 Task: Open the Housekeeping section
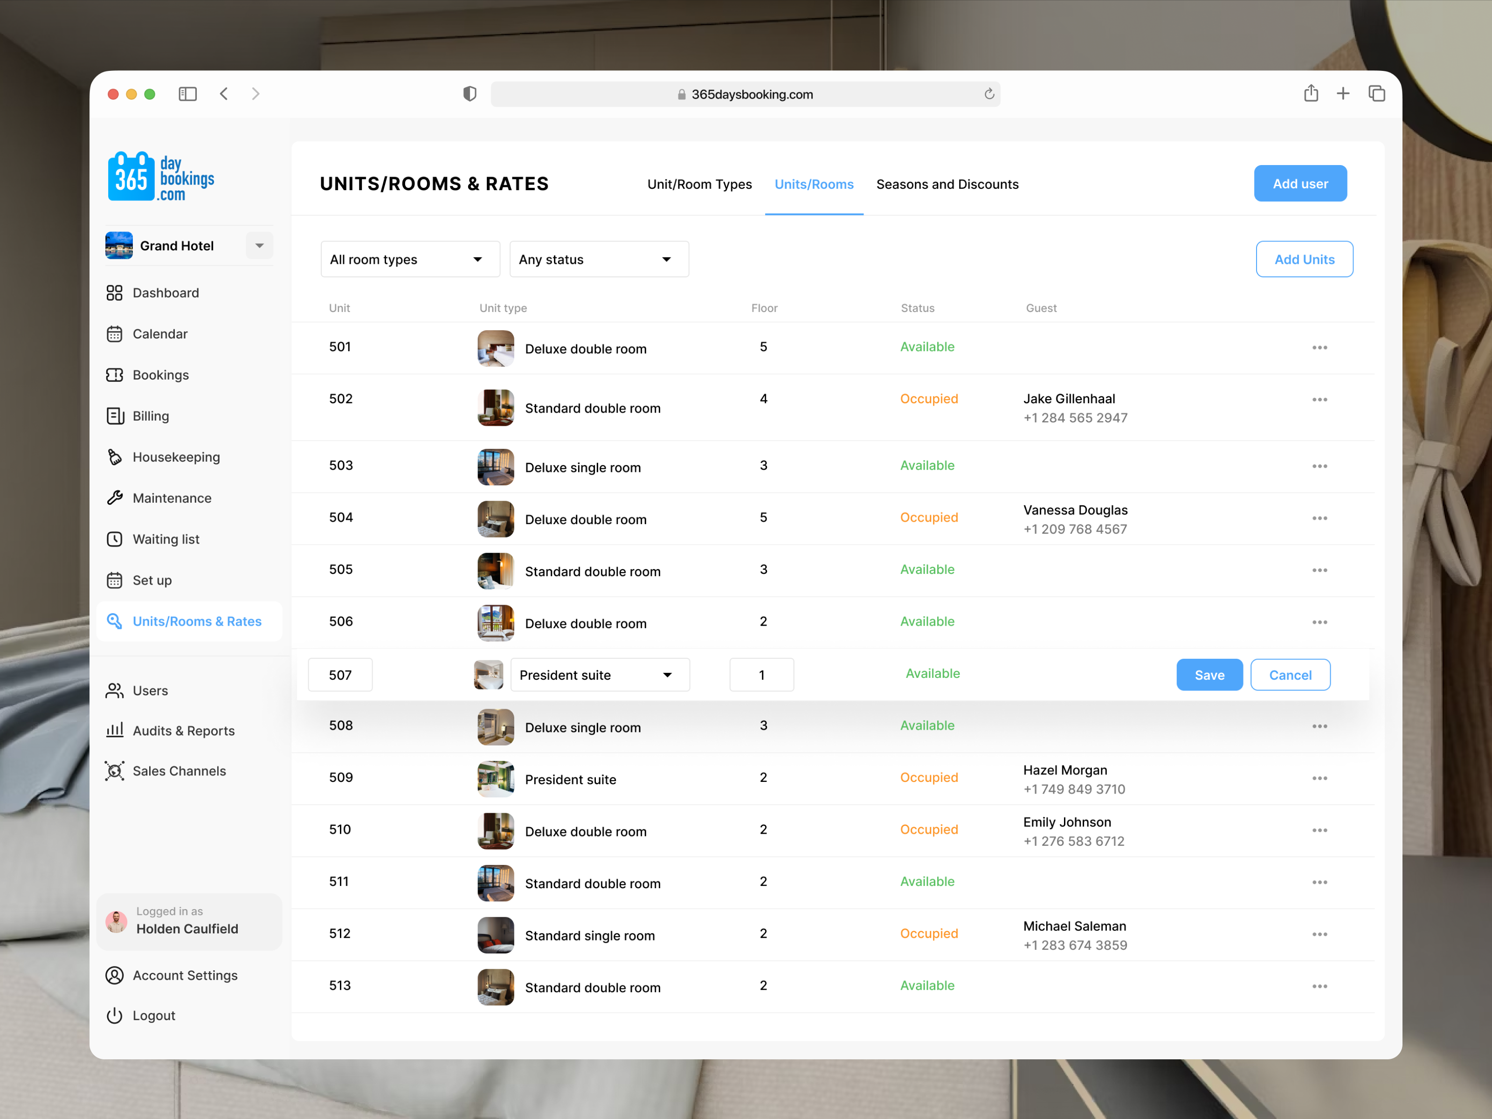click(x=175, y=456)
